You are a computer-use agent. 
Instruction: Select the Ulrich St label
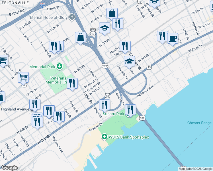186,34
